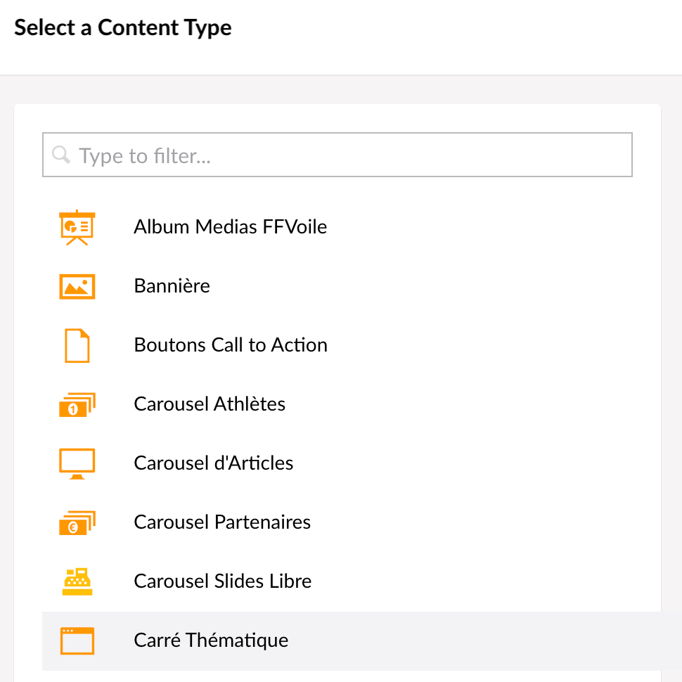The image size is (682, 682).
Task: Click the Carré Thématique browser window icon
Action: coord(77,641)
